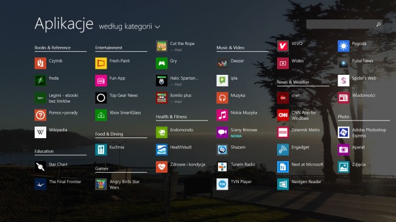Open the cnet app icon
396x222 pixels.
tap(283, 98)
